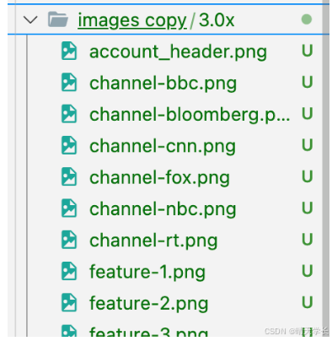Open channel-bbc.png file

(163, 84)
